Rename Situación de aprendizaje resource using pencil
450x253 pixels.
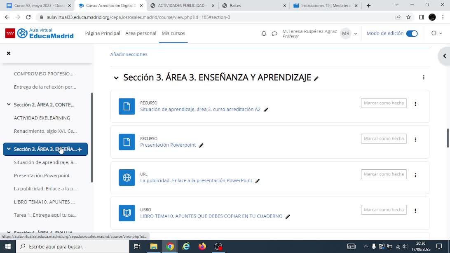(x=266, y=110)
